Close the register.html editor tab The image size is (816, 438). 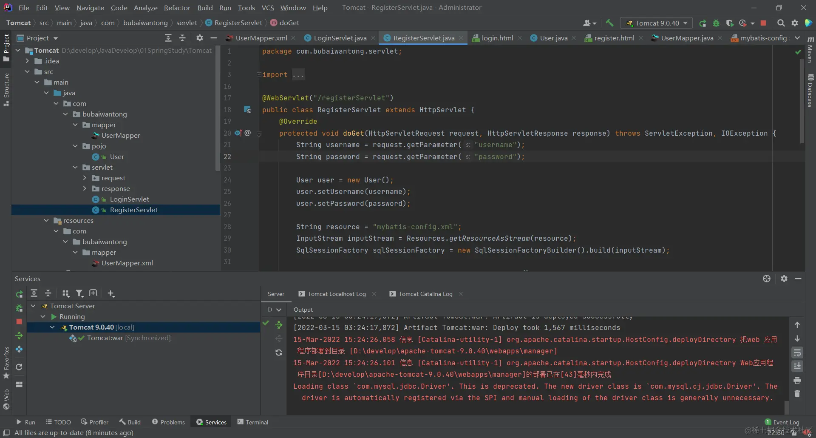[641, 38]
